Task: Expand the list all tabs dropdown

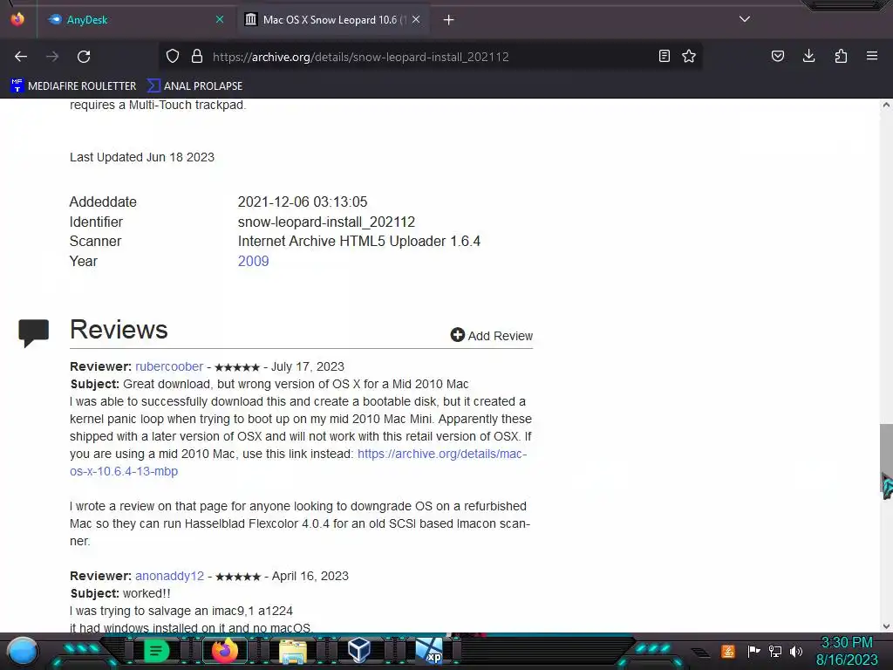Action: pos(745,19)
